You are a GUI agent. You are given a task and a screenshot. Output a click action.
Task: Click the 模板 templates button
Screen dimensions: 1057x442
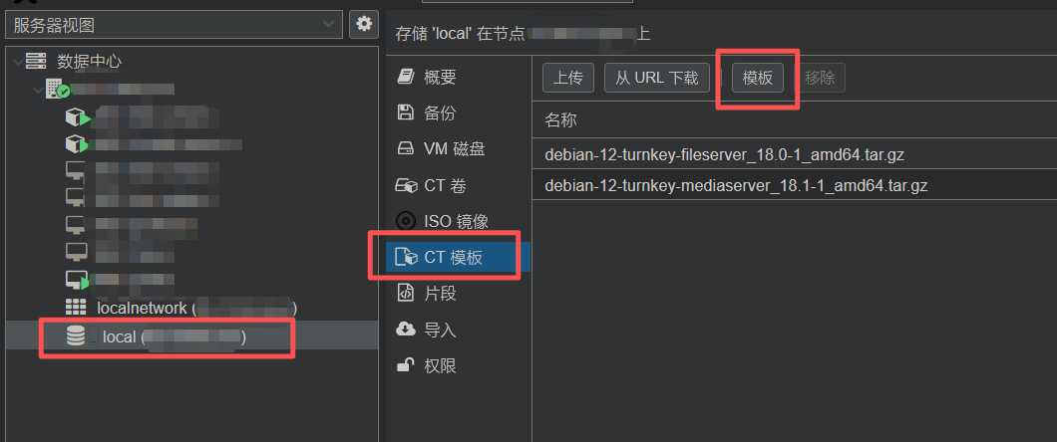[758, 78]
